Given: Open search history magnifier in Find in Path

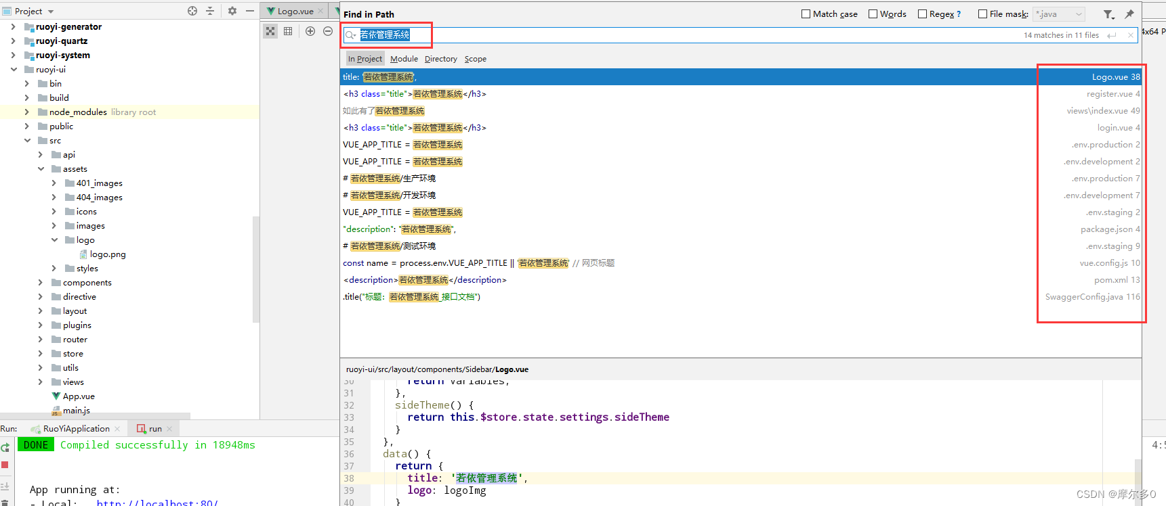Looking at the screenshot, I should point(350,35).
